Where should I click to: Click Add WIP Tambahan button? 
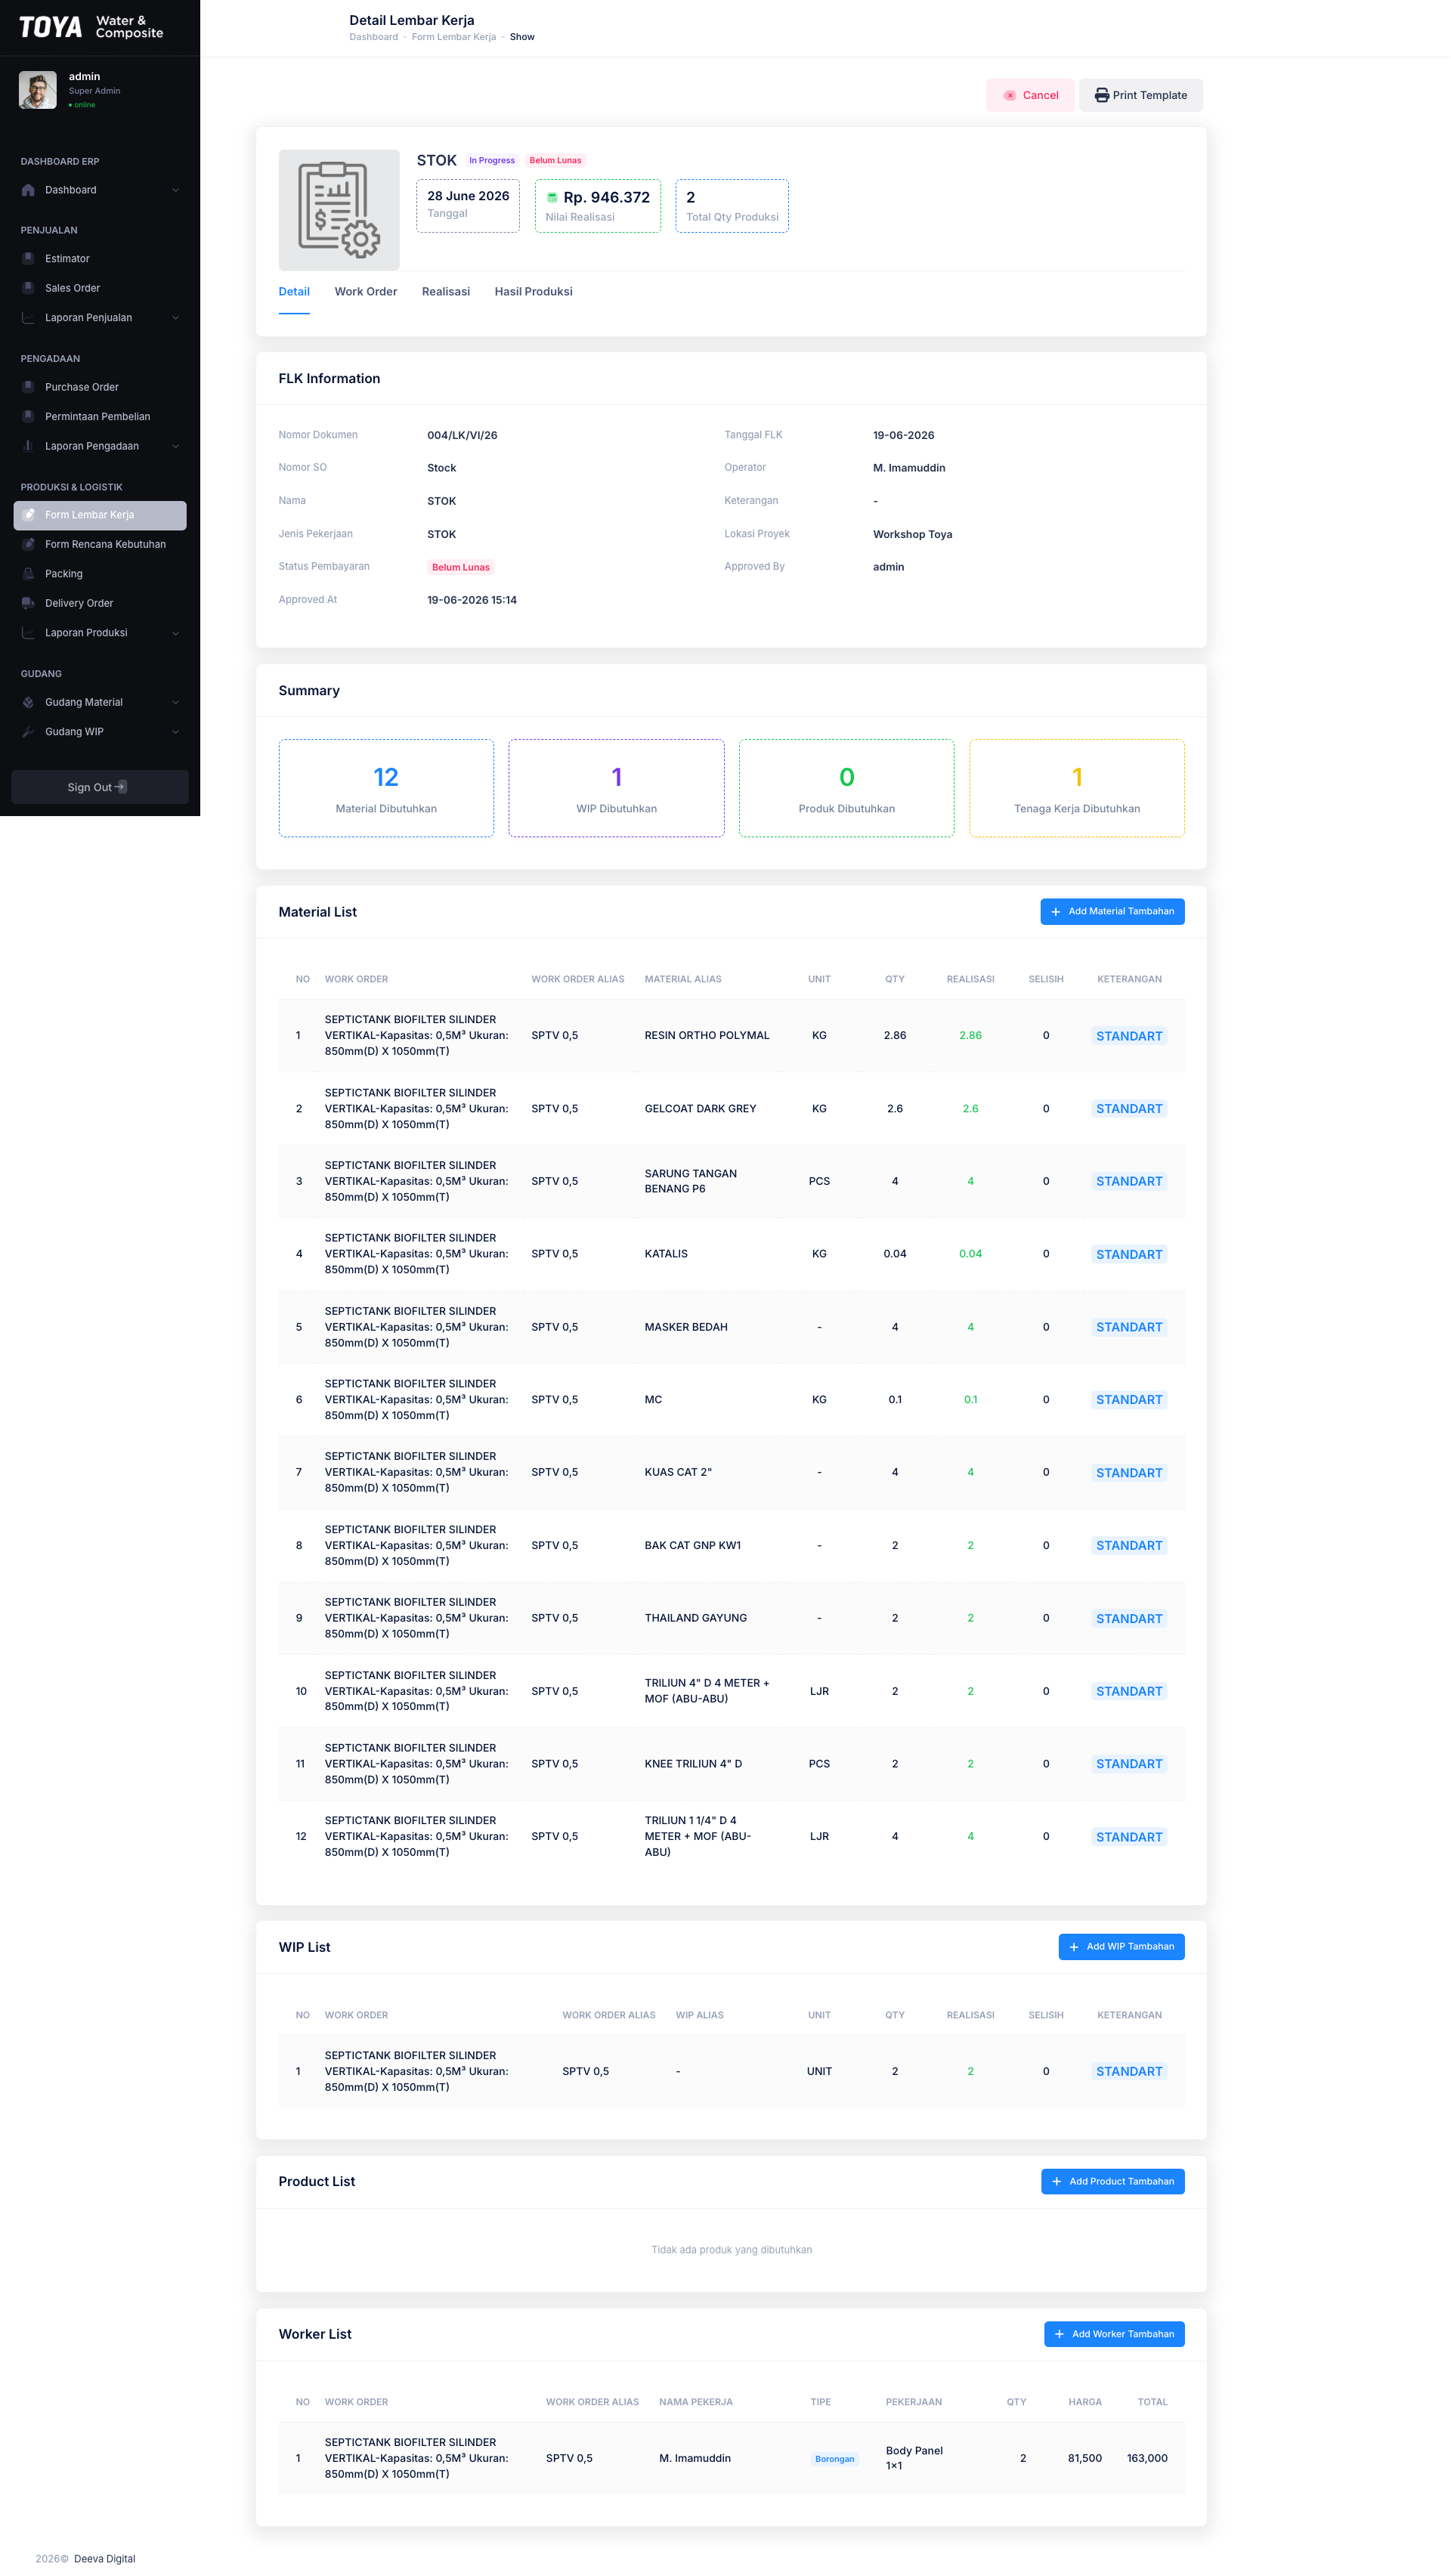click(x=1122, y=1947)
